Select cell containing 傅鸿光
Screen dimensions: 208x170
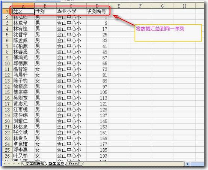tap(23, 58)
